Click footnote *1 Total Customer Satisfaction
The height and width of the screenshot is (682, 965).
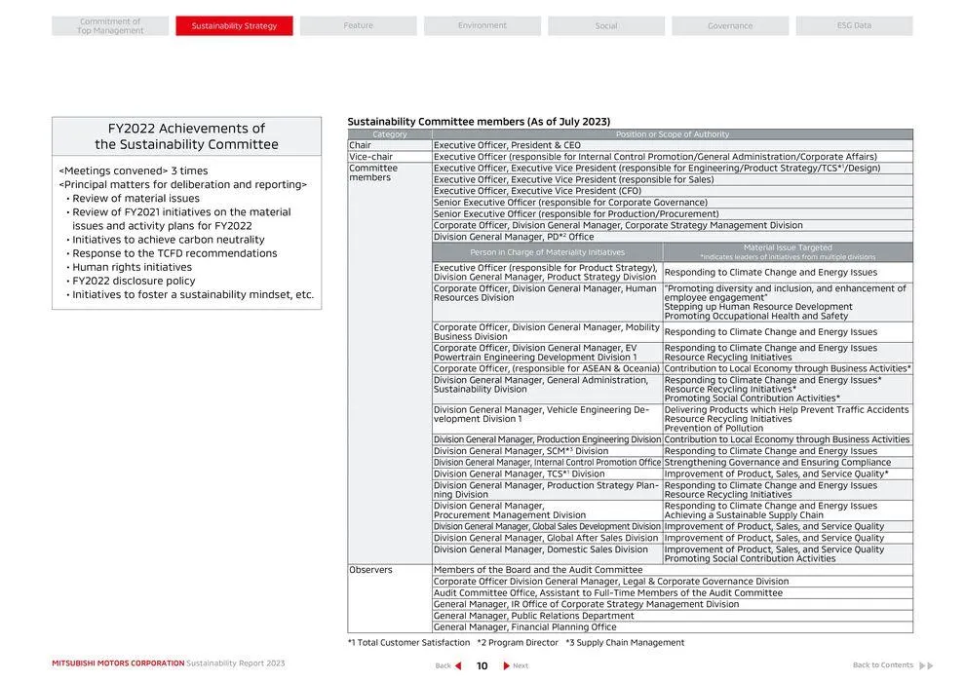(408, 642)
